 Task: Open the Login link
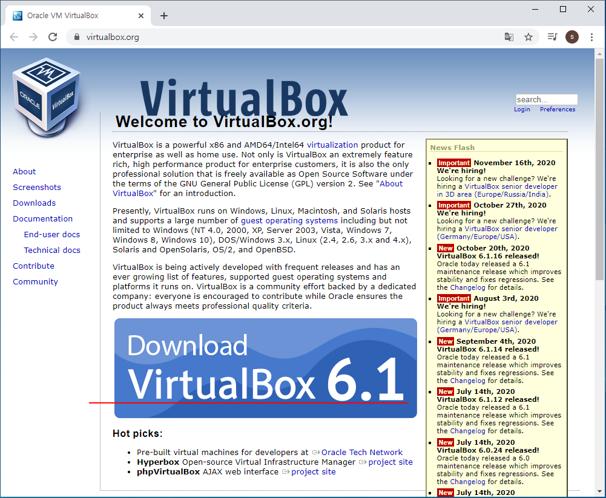coord(522,110)
